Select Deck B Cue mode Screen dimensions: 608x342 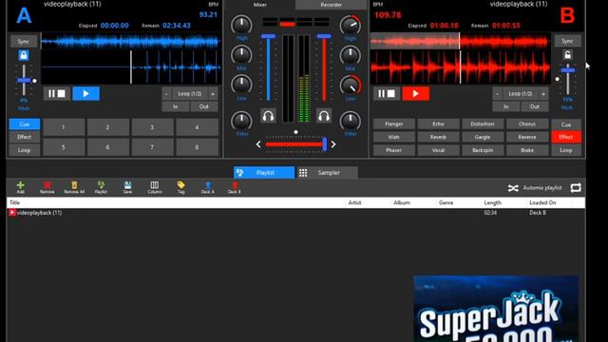566,124
